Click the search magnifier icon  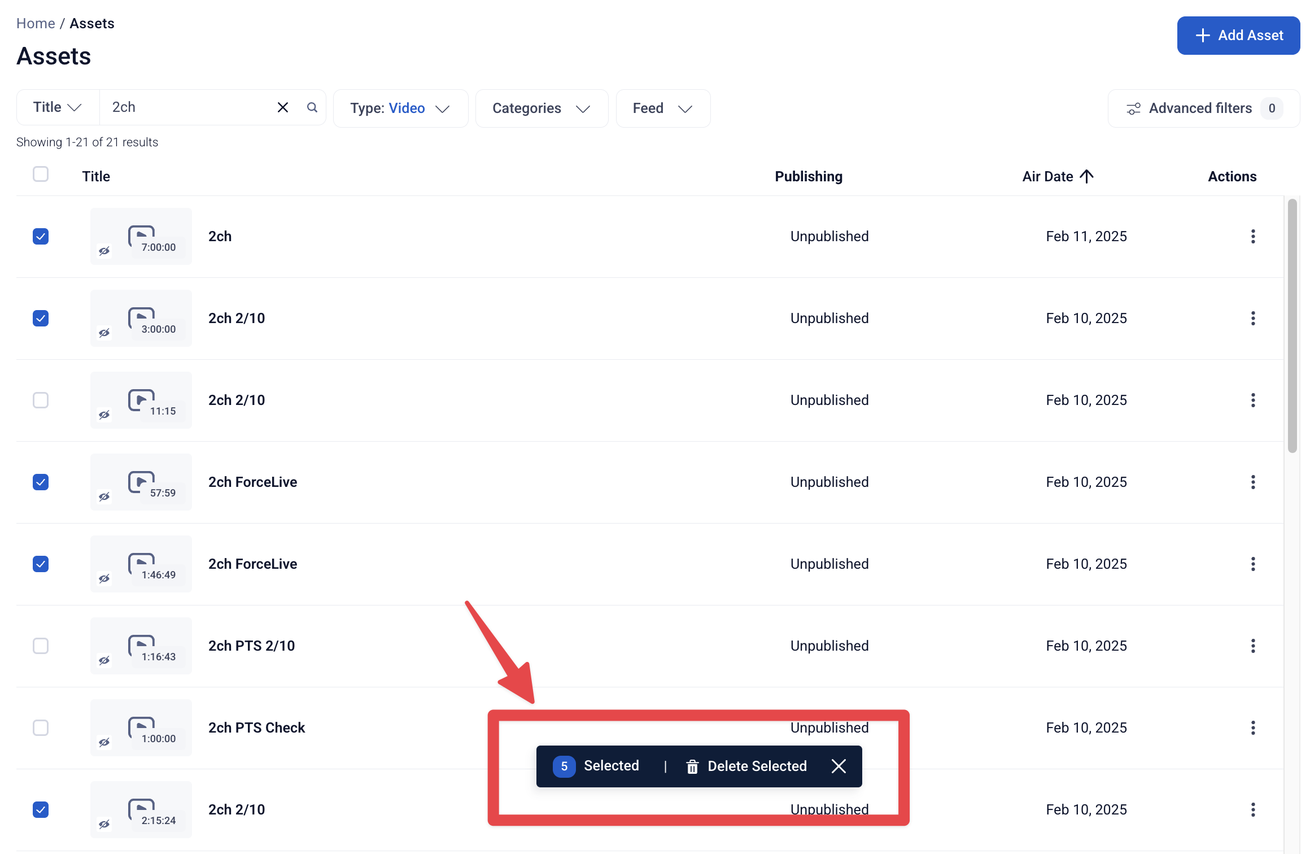pyautogui.click(x=312, y=107)
